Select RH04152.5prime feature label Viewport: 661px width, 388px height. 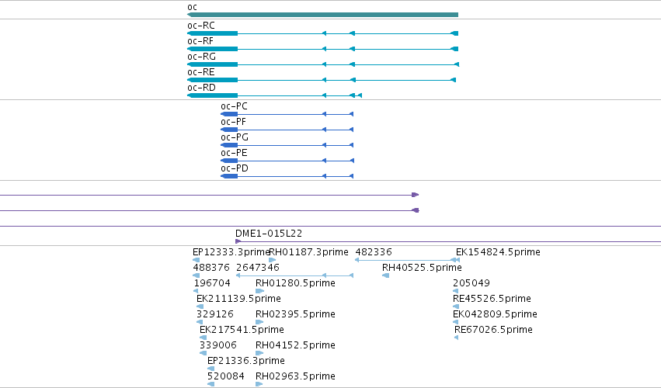coord(295,345)
